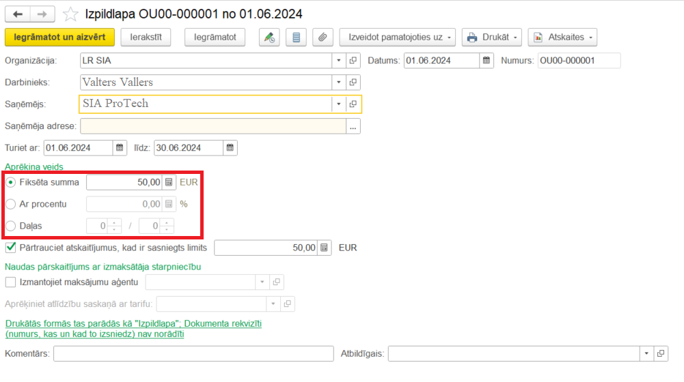This screenshot has height=382, width=684.
Task: Open calculator for limit amount field
Action: pyautogui.click(x=324, y=248)
